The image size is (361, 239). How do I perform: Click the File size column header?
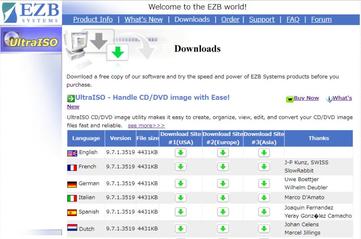(x=148, y=138)
